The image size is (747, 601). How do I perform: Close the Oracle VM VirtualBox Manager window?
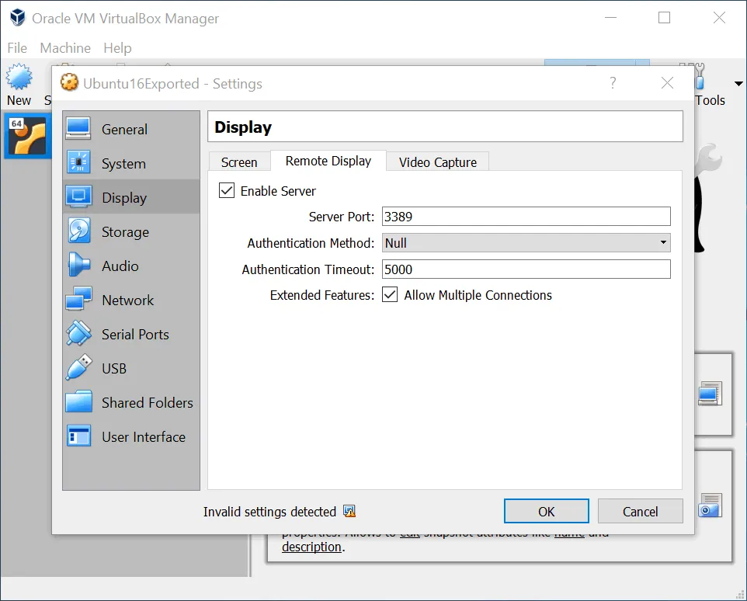(x=719, y=18)
